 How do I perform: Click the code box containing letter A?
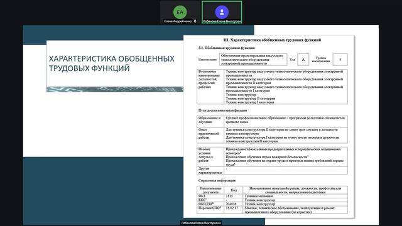pyautogui.click(x=303, y=60)
